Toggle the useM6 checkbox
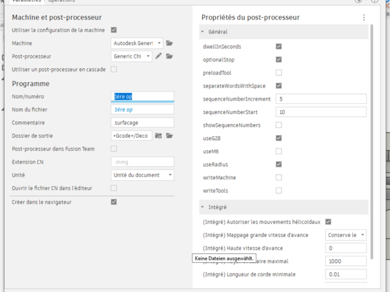390x292 pixels. tap(278, 151)
